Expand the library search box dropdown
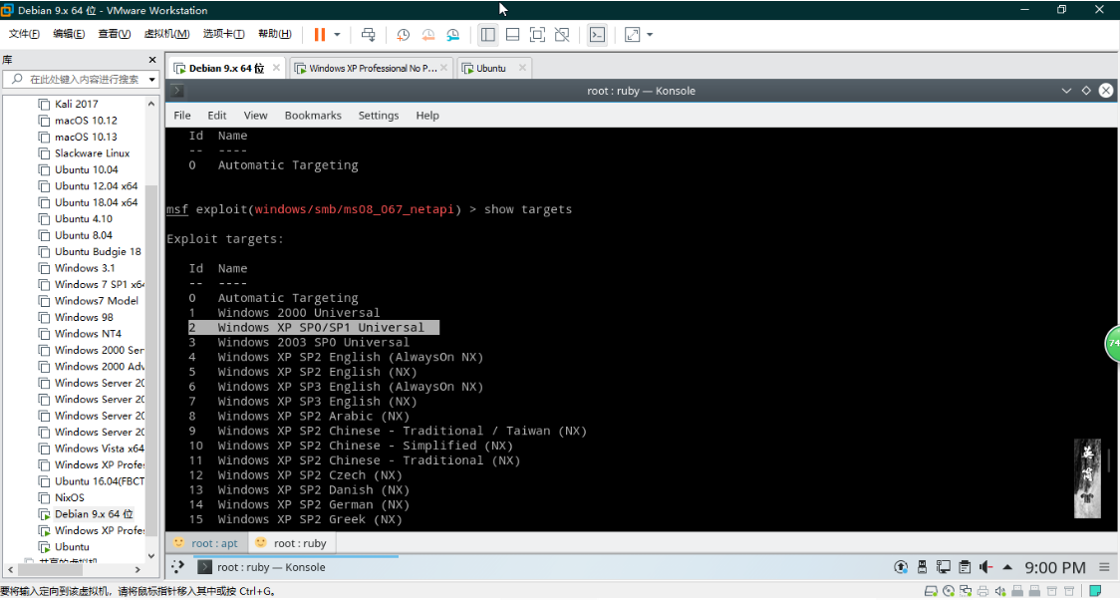 (152, 79)
